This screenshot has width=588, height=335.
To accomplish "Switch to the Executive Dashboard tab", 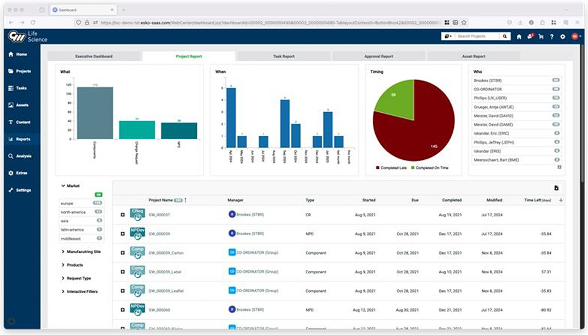I will [x=94, y=56].
